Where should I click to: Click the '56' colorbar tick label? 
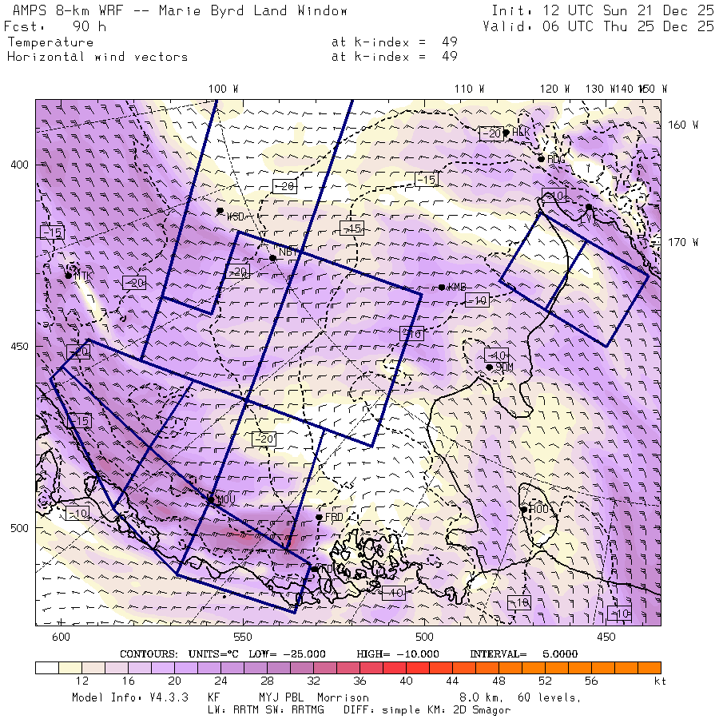pos(591,681)
